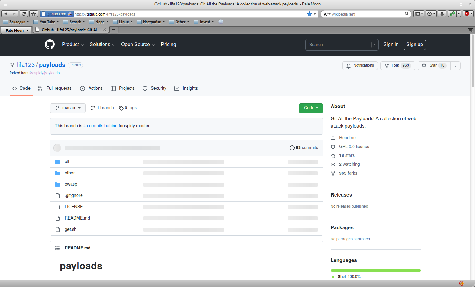Expand the Linux bookmarks folder
Viewport: 475px width, 287px height.
tap(122, 22)
